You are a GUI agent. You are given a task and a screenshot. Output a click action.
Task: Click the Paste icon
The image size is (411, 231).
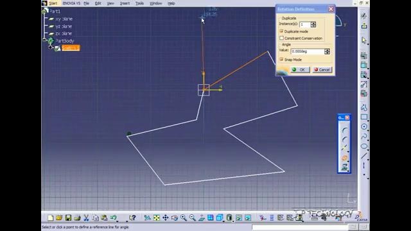104,218
